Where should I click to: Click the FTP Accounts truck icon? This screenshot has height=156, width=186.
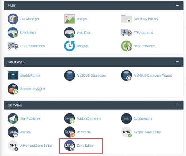pos(126,32)
